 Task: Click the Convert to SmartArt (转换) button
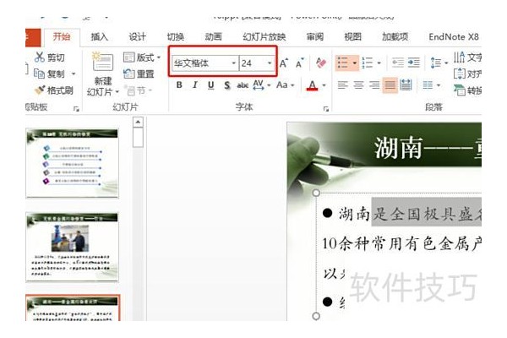coord(467,90)
